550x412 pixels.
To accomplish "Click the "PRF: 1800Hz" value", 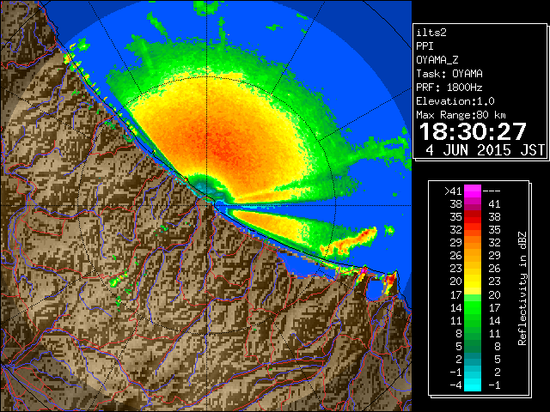I will click(x=449, y=88).
